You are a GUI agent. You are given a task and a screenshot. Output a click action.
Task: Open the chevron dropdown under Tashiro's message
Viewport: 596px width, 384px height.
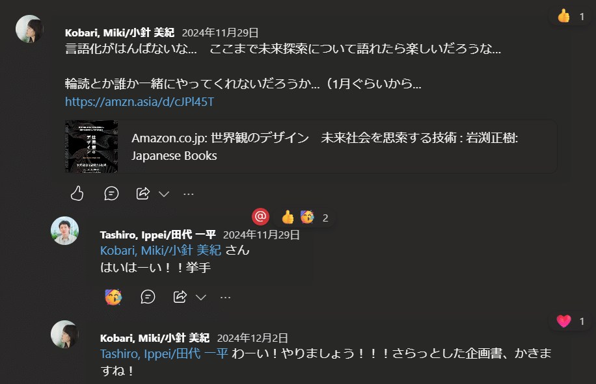(x=200, y=297)
